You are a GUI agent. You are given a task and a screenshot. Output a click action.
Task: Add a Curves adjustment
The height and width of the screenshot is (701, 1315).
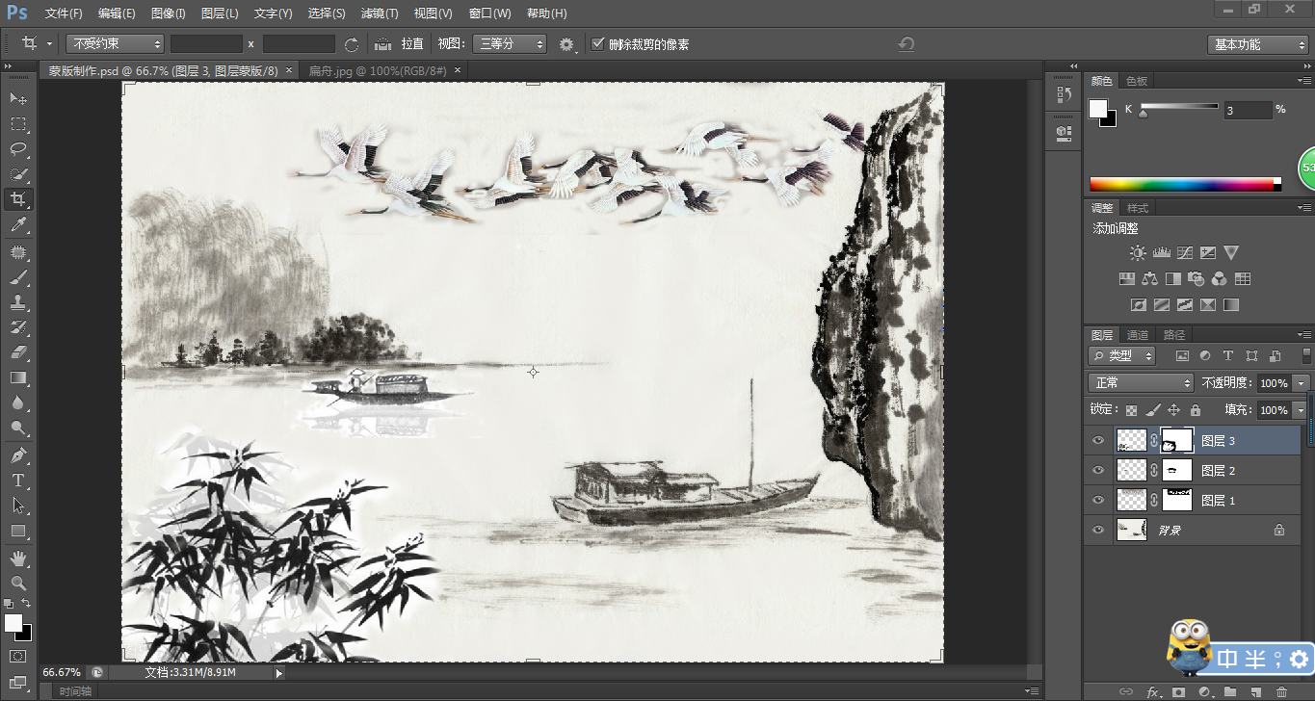[x=1184, y=252]
